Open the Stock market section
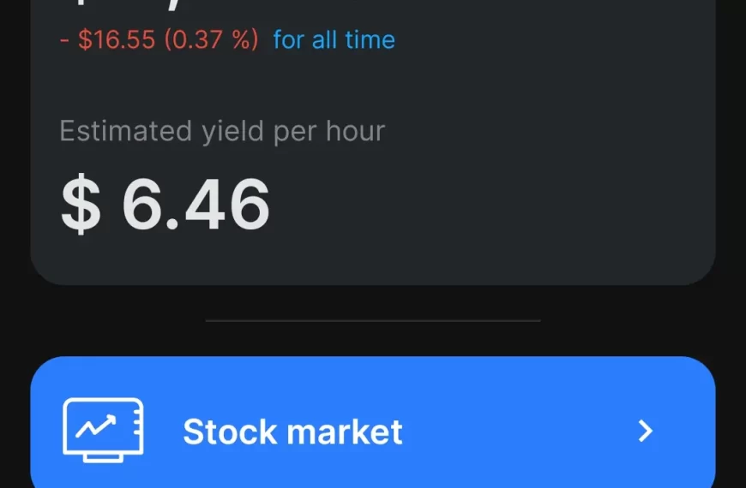Image resolution: width=746 pixels, height=488 pixels. [x=292, y=431]
